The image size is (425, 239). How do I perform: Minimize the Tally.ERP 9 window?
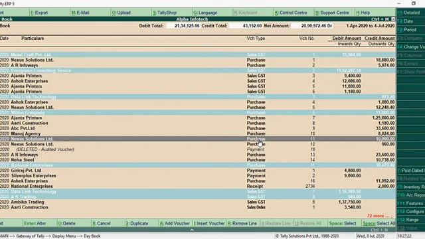(398, 3)
